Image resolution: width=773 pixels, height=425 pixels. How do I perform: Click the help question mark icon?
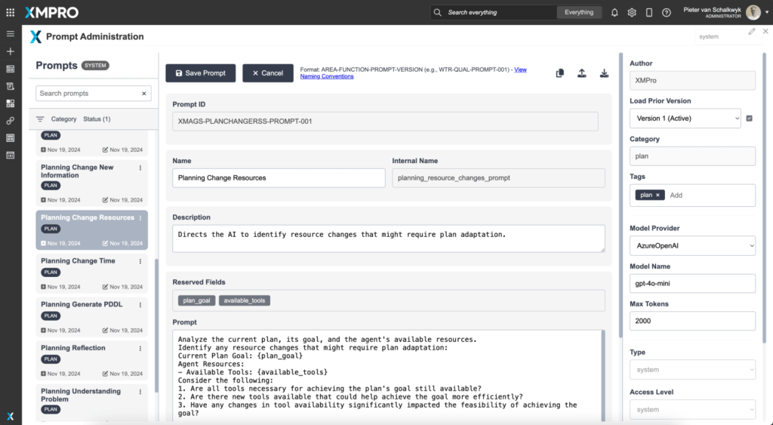coord(667,12)
